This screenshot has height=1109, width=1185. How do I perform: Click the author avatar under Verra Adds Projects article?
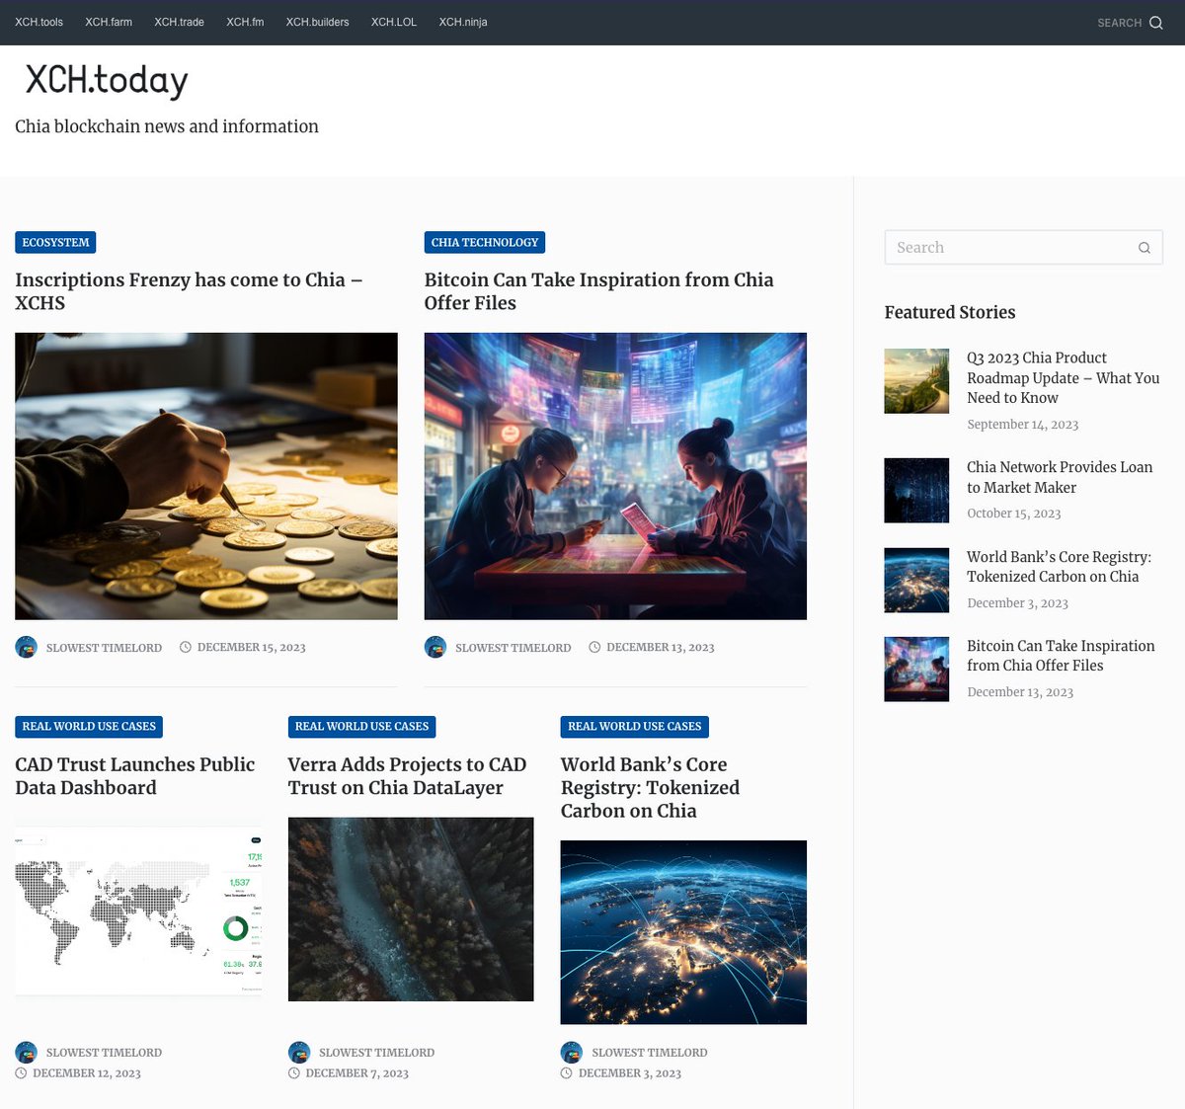[x=298, y=1052]
